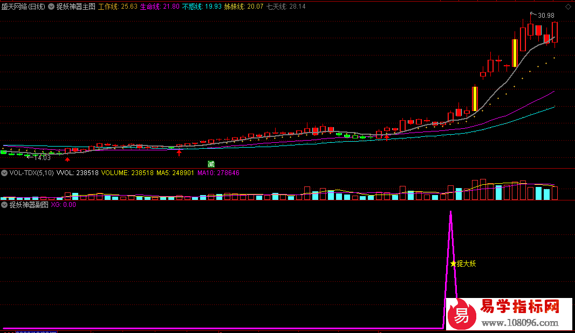This screenshot has height=333, width=575.
Task: Select the 盛天网络 (日线) stock title
Action: [x=24, y=7]
